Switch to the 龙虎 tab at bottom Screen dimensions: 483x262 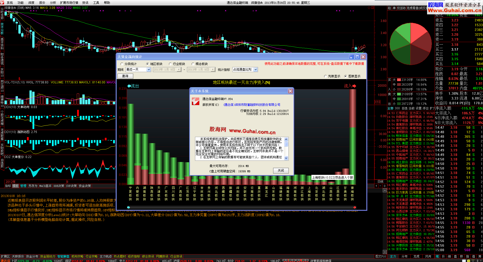click(x=416, y=256)
